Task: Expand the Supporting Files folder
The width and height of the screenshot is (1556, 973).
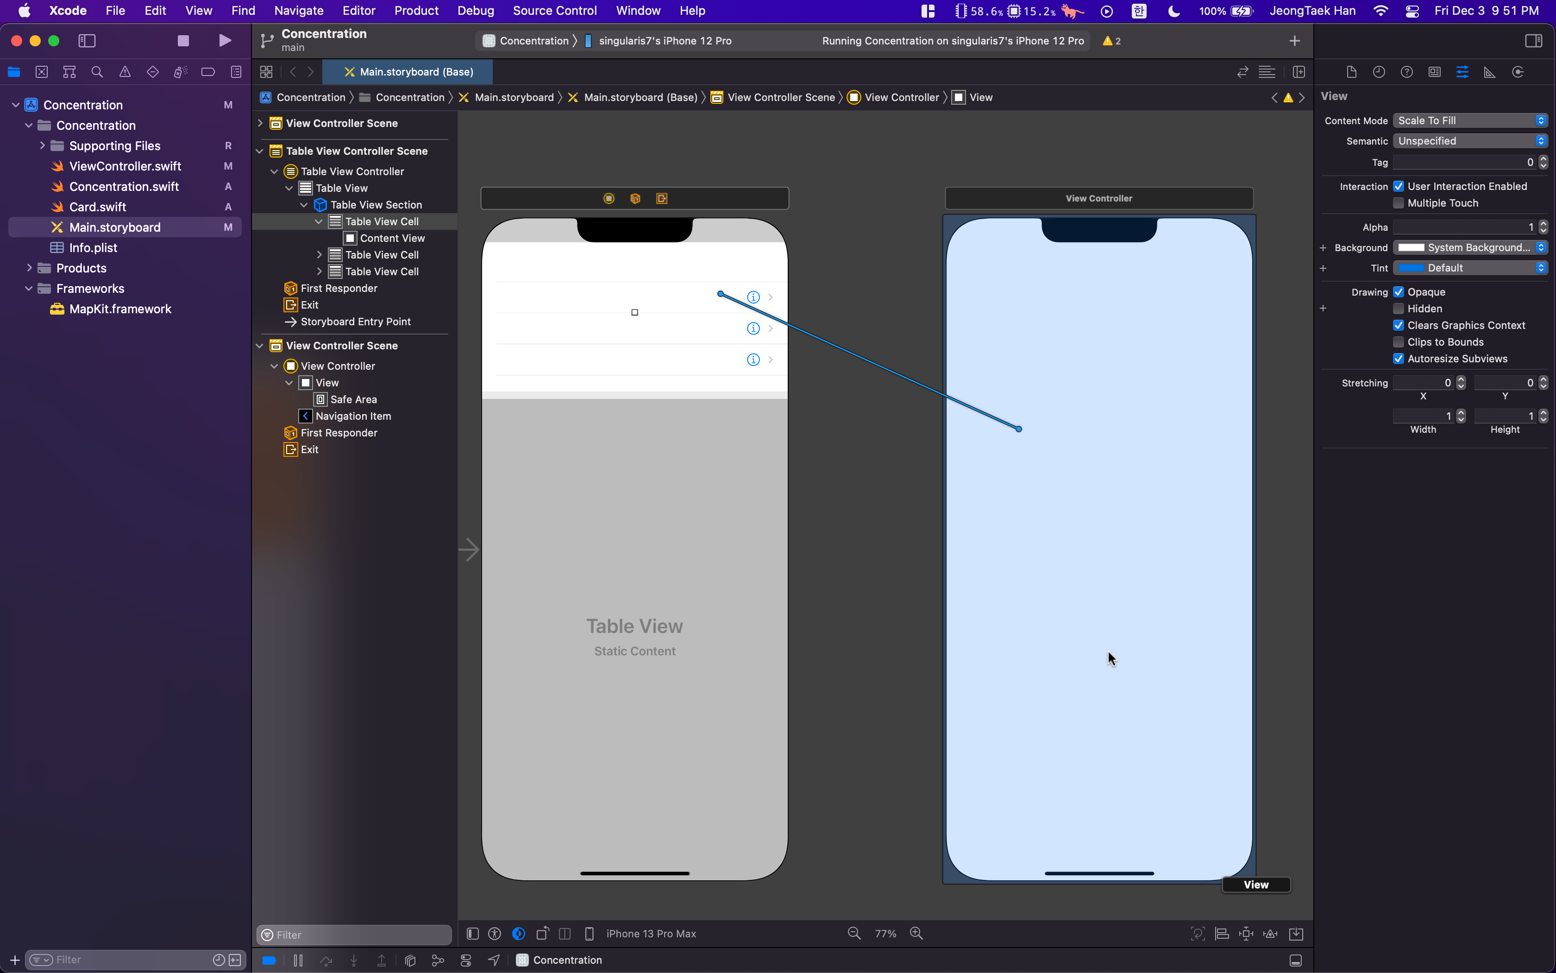Action: click(43, 145)
